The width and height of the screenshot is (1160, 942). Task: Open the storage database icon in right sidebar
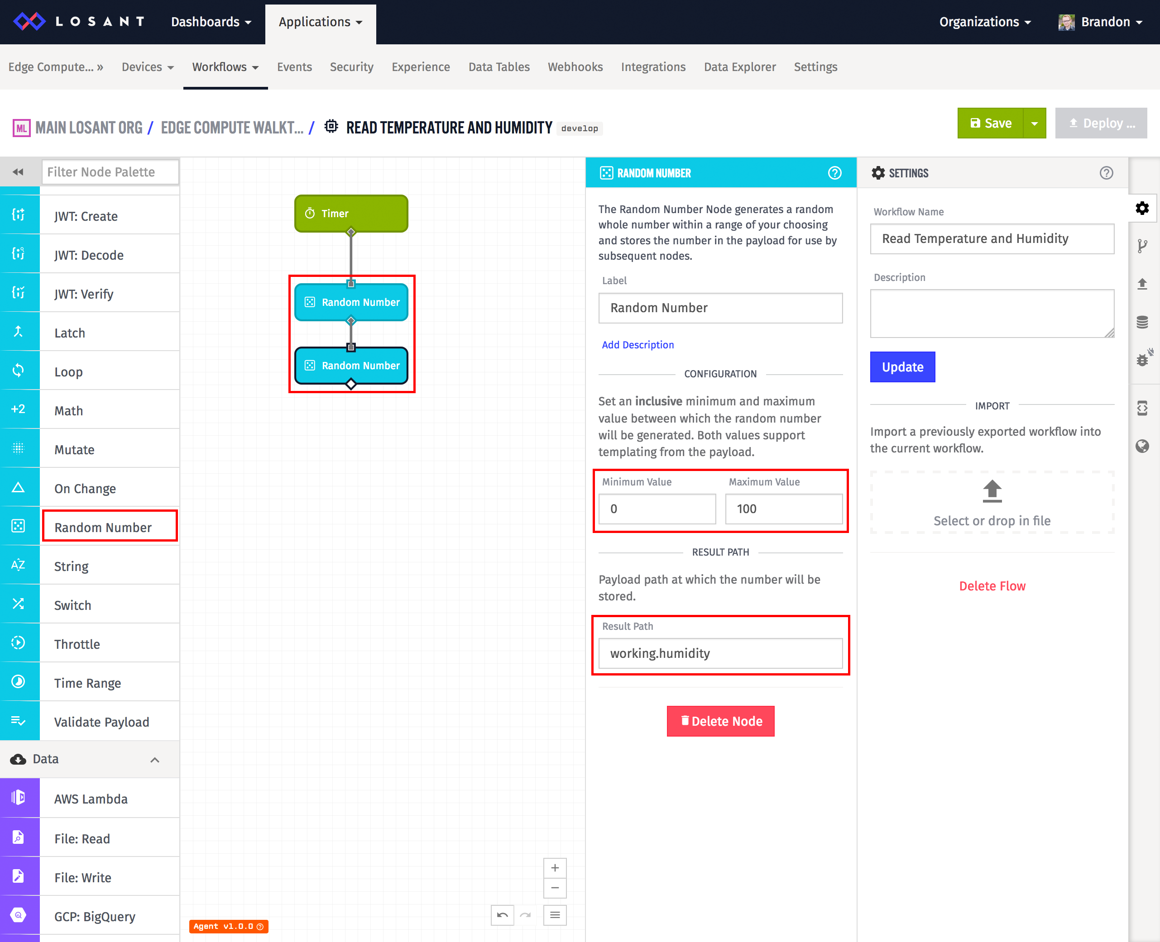pyautogui.click(x=1143, y=322)
